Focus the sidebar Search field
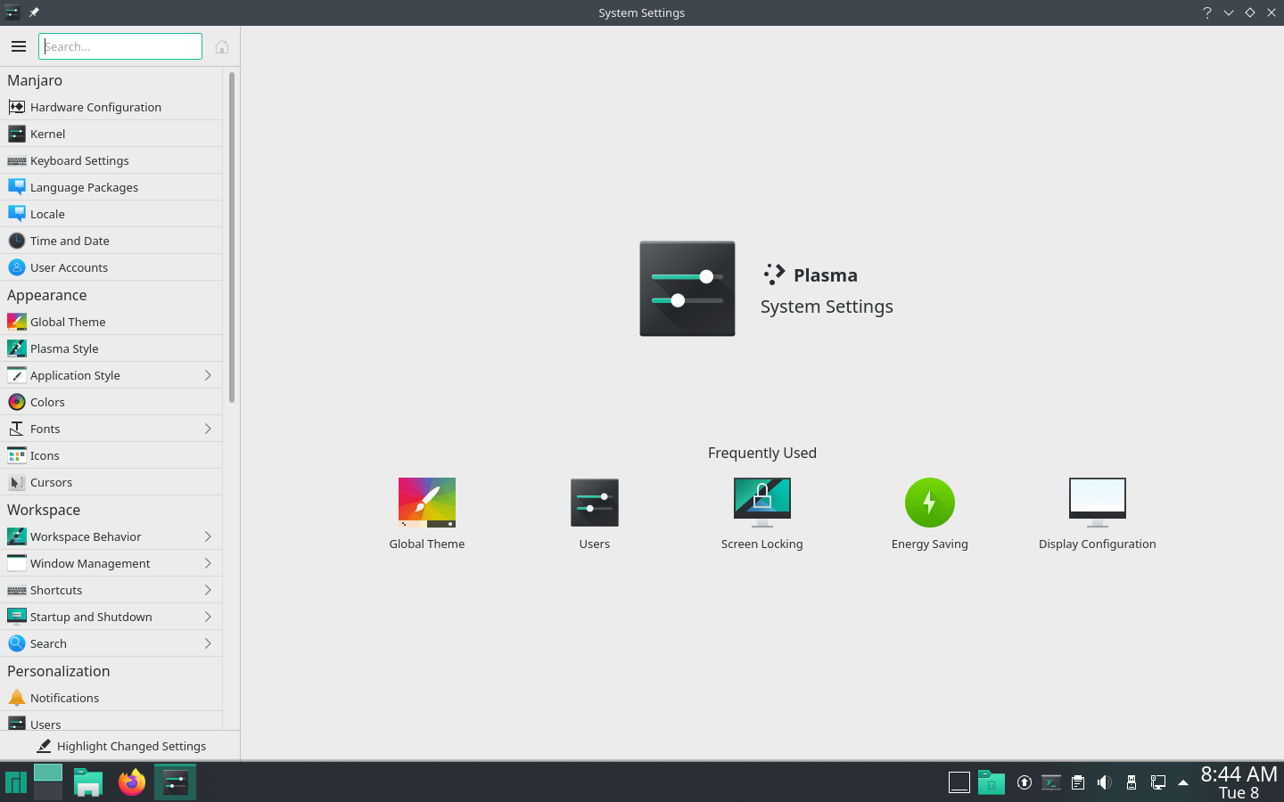The width and height of the screenshot is (1284, 802). [x=120, y=46]
